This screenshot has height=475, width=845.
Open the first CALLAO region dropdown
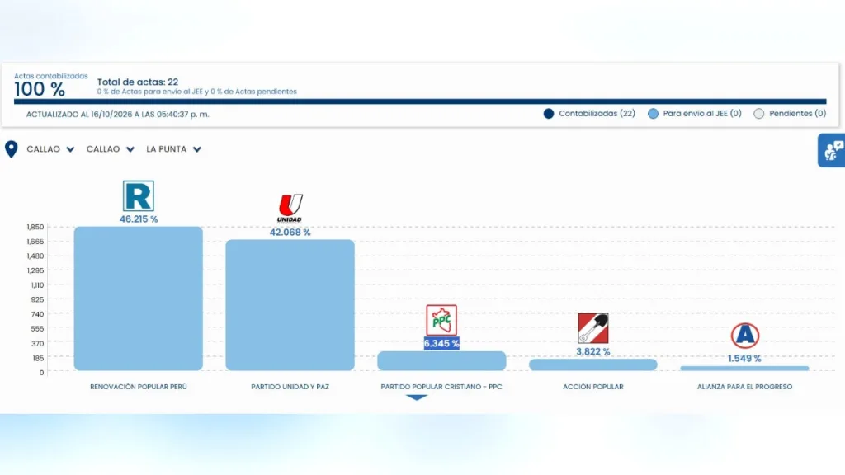click(50, 149)
